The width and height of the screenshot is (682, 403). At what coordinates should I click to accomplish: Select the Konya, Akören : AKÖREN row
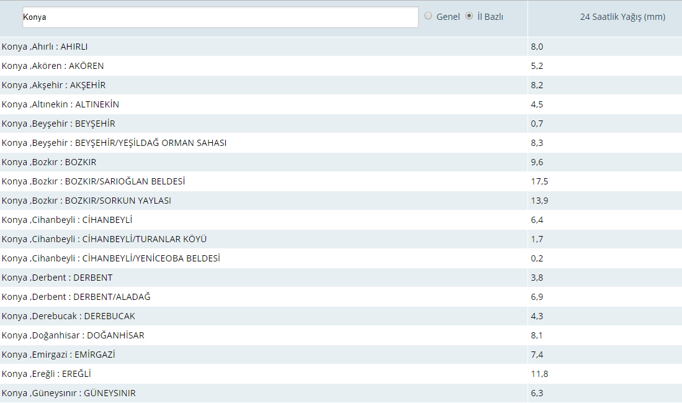coord(341,66)
